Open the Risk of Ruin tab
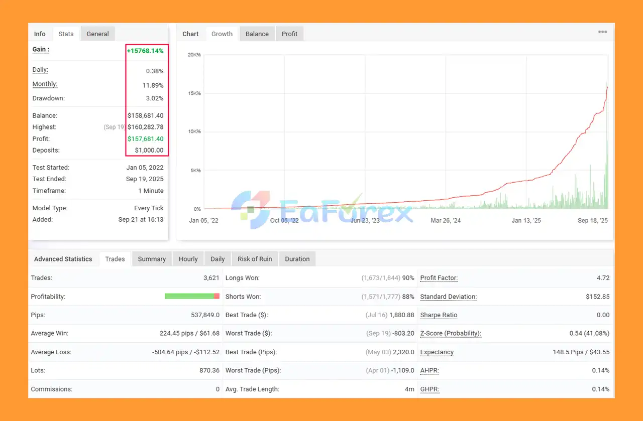The image size is (643, 421). 255,259
